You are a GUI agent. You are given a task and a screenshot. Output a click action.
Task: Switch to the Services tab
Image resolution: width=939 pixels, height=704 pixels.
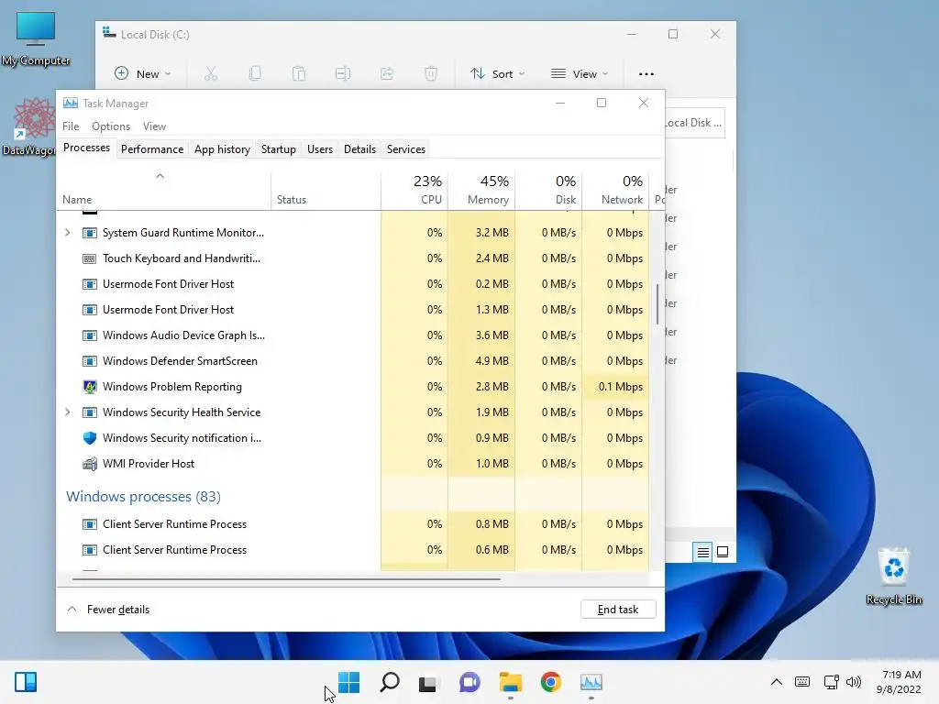pos(406,149)
